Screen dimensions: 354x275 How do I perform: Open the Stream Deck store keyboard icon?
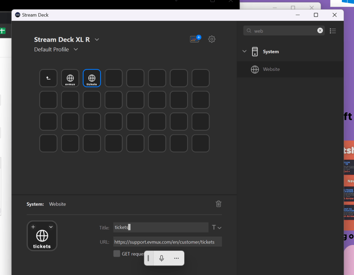[195, 39]
